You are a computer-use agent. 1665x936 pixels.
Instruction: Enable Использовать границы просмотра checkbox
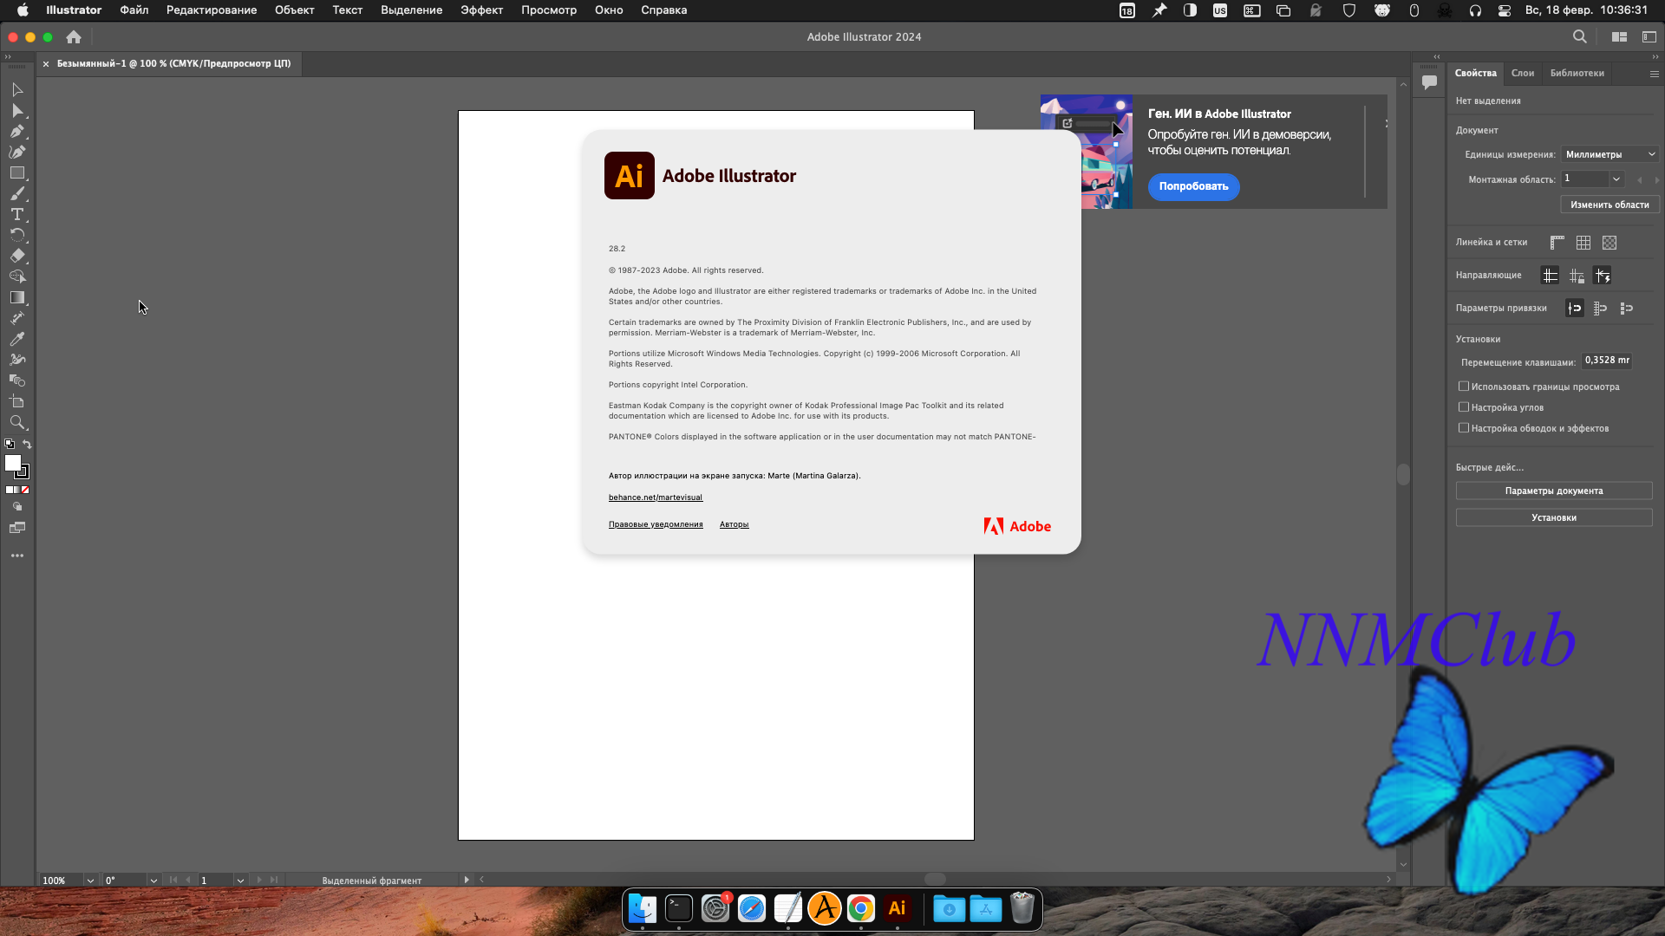[1464, 387]
